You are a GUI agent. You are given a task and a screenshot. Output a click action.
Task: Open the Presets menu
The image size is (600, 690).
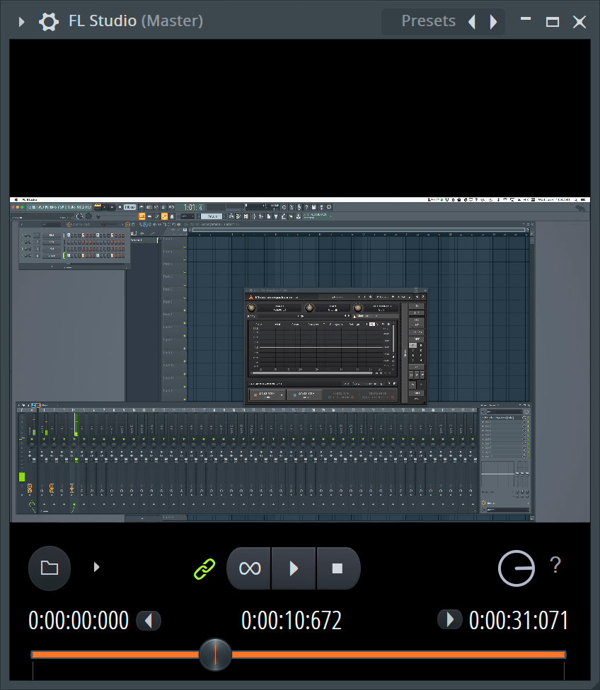point(428,21)
